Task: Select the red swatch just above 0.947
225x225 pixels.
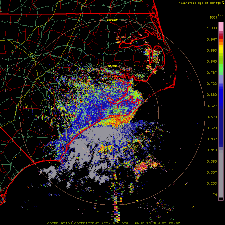Action: (x=221, y=37)
